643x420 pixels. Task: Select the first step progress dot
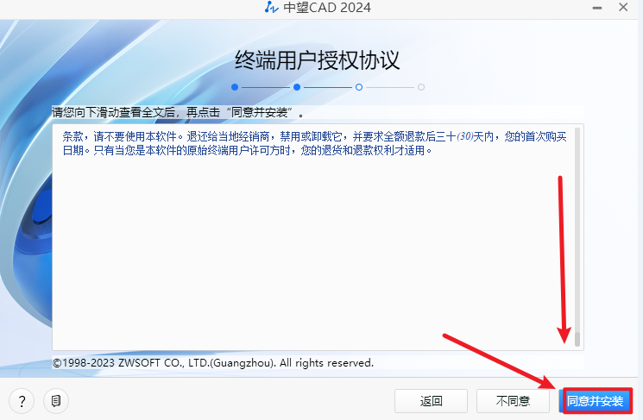(x=234, y=87)
